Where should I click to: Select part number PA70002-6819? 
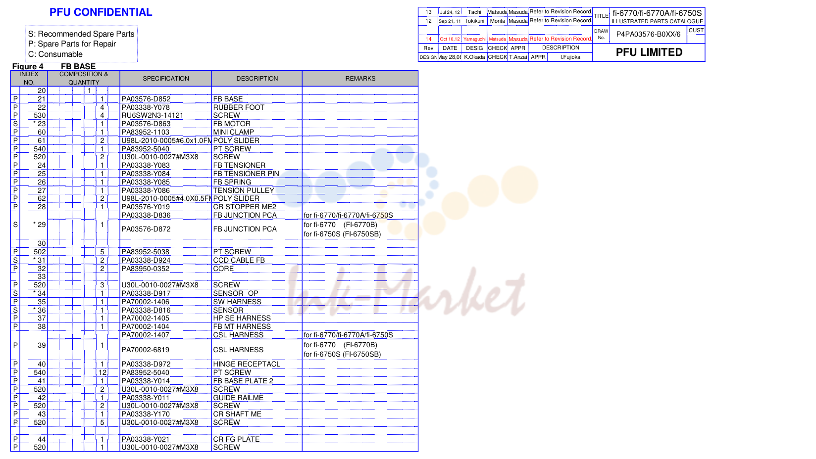pyautogui.click(x=146, y=350)
